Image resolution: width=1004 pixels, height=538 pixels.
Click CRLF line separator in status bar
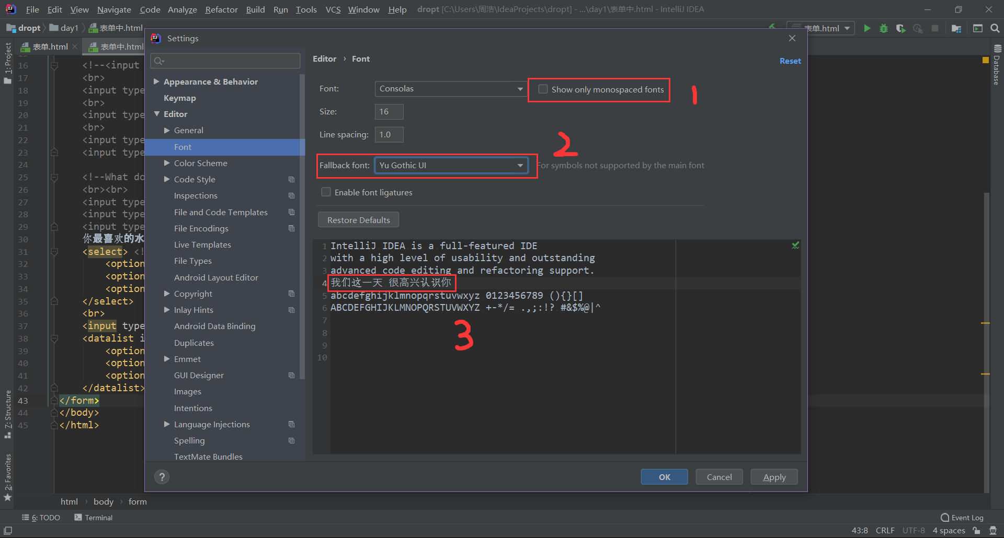point(885,531)
